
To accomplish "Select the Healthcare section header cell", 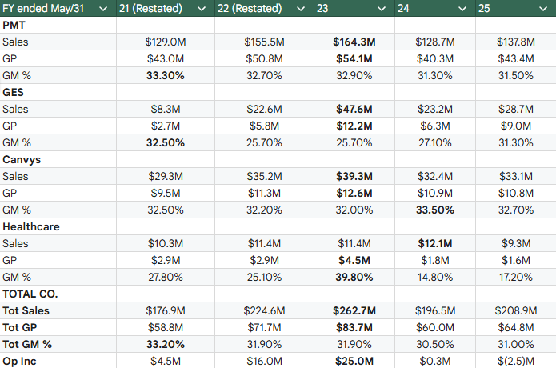I will [58, 226].
